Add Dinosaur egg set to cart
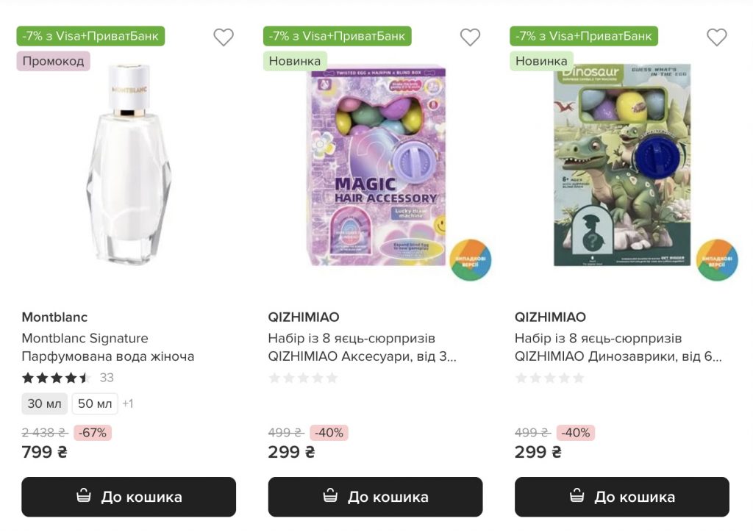This screenshot has height=532, width=753. [x=621, y=497]
